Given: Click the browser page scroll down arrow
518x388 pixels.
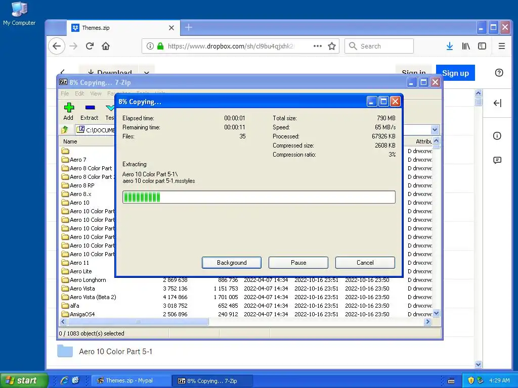Looking at the screenshot, I should point(478,365).
